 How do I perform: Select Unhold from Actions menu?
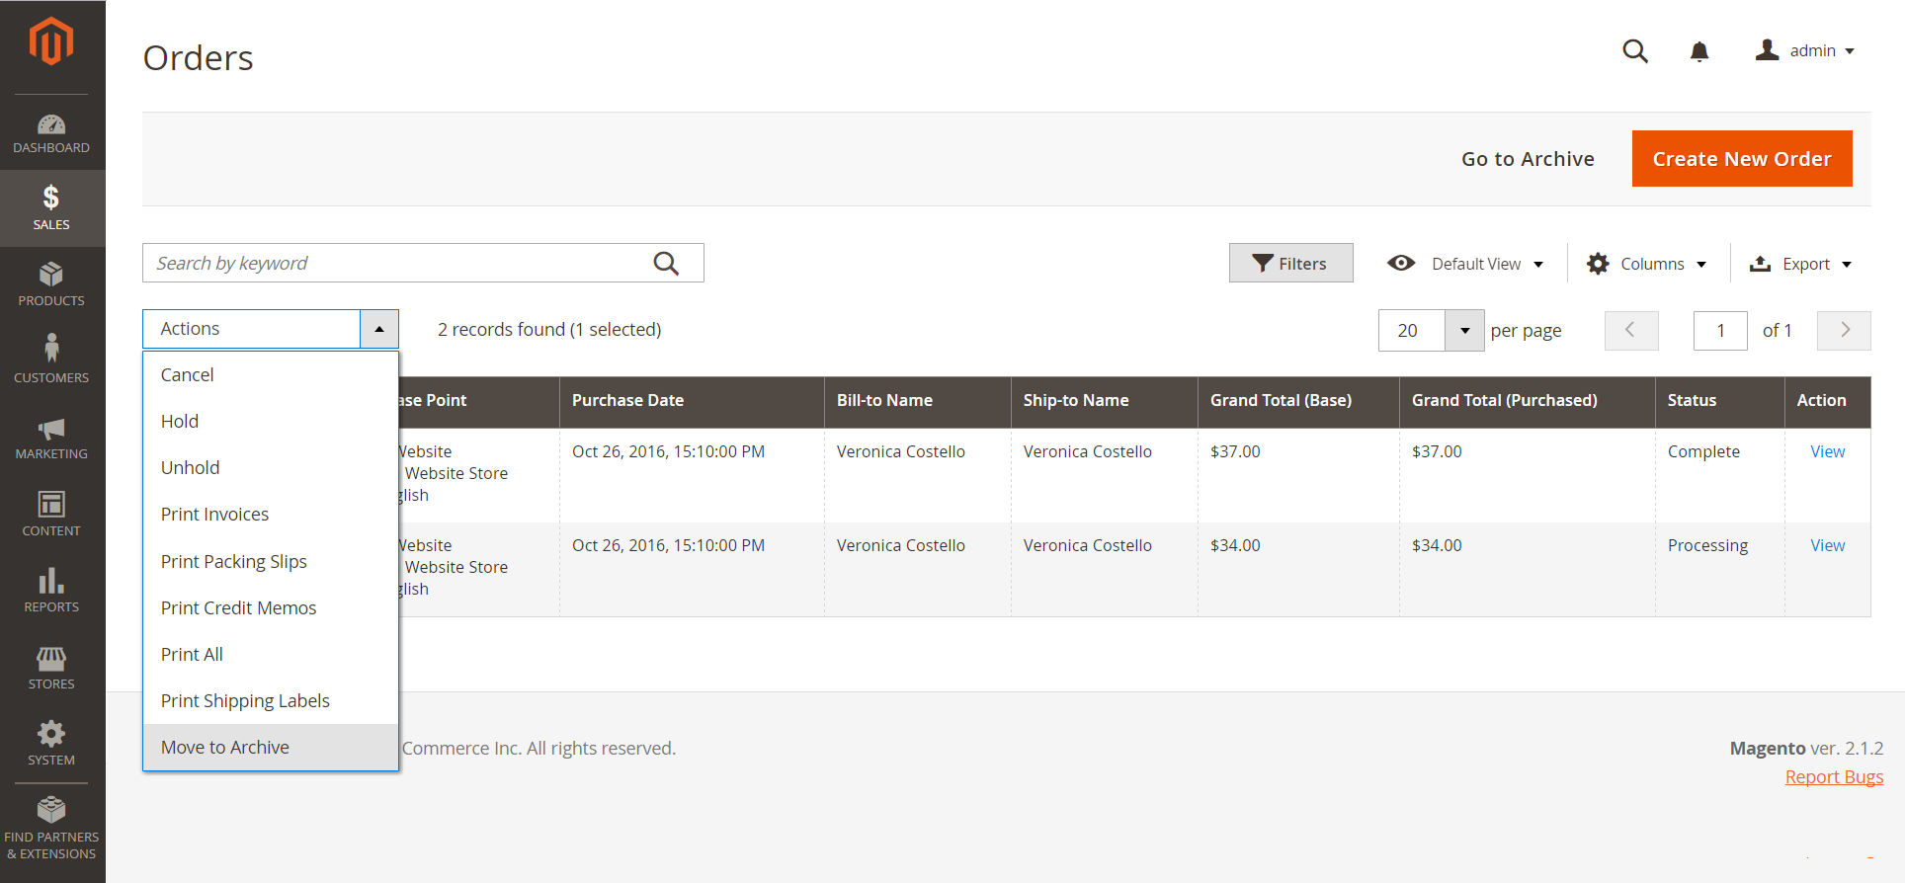click(271, 468)
